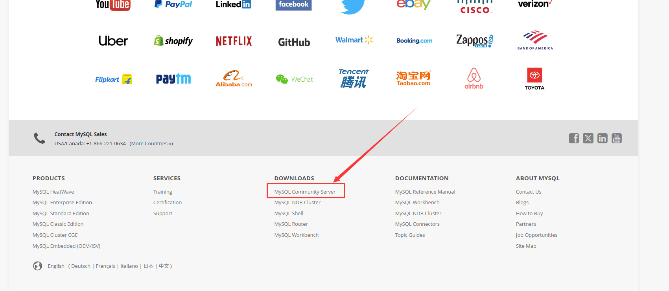Click the phone icon beside Contact MySQL Sales
The image size is (669, 291).
(x=39, y=138)
